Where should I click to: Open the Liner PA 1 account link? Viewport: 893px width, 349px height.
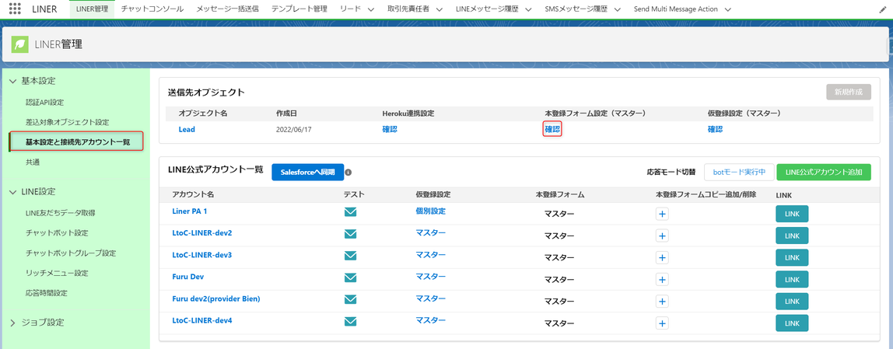tap(189, 211)
